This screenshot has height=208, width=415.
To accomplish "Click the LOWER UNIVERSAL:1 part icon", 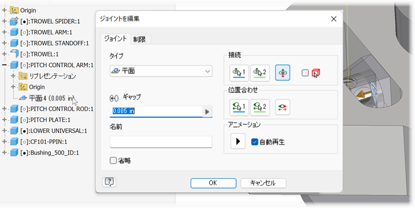I will click(14, 131).
